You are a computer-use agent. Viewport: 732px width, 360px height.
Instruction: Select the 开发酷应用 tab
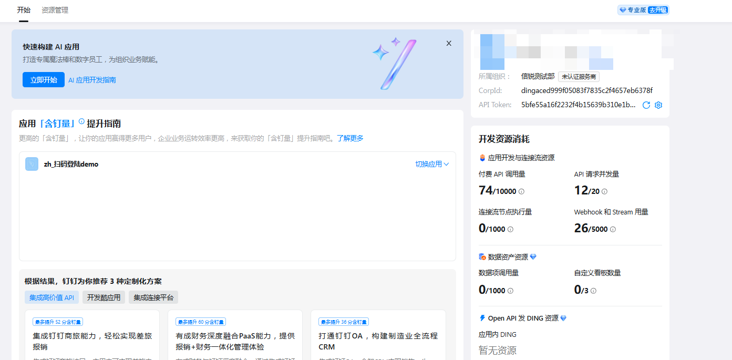click(104, 297)
